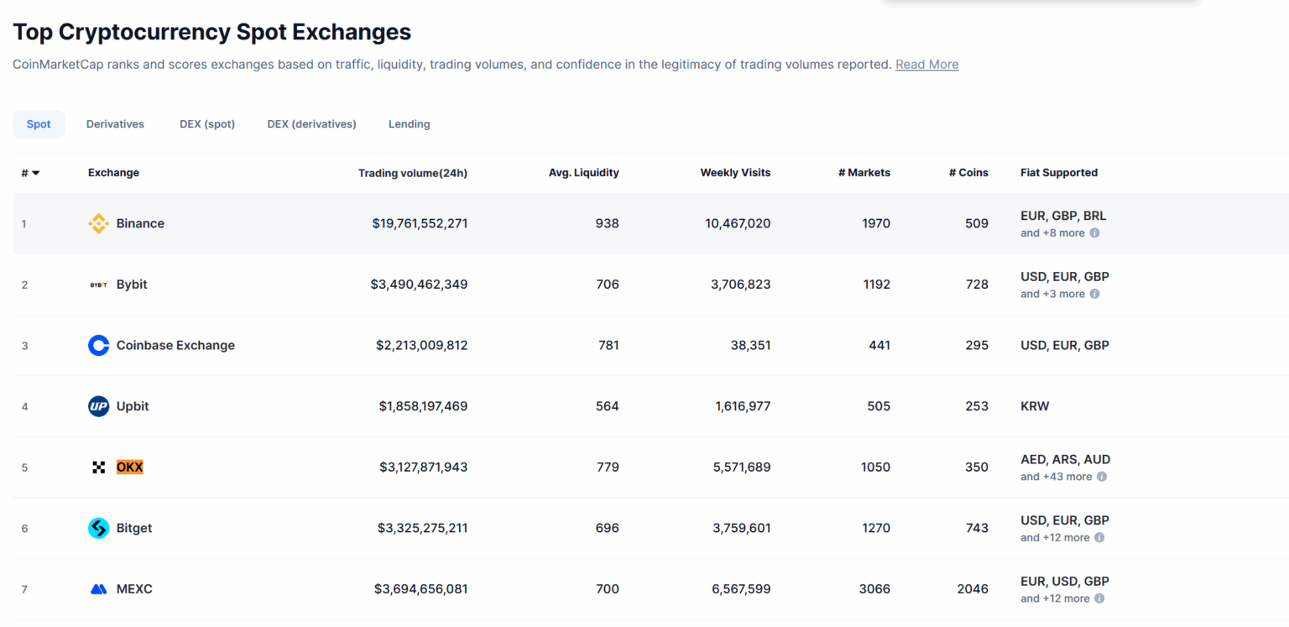Open the highlighted OKX exchange link

pos(129,468)
